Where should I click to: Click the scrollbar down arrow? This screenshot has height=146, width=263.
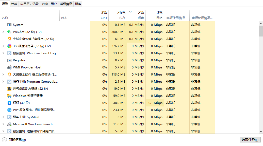261,131
